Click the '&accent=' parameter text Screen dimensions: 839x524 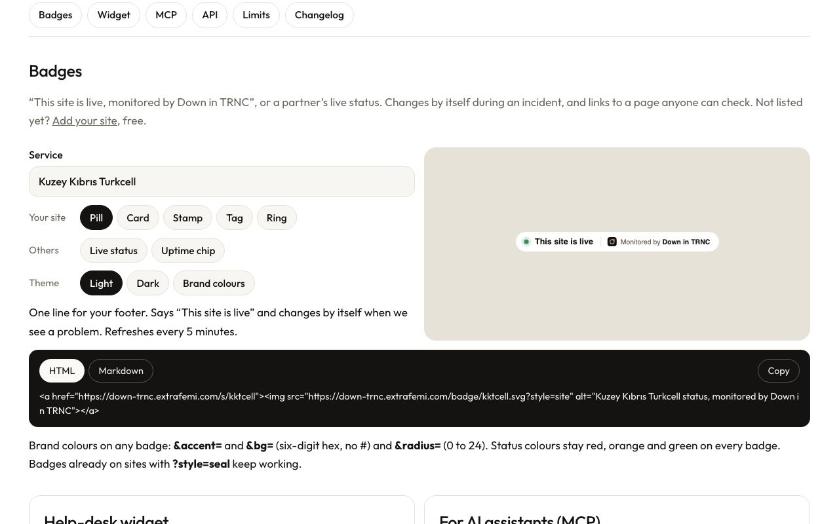(197, 445)
